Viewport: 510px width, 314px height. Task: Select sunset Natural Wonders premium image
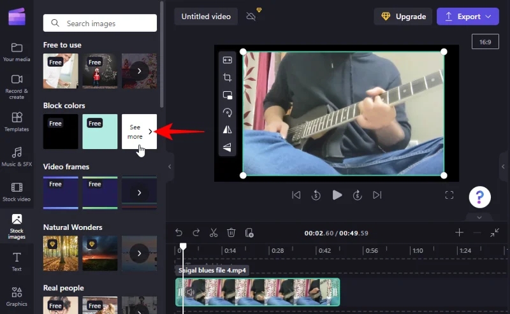[x=100, y=253]
